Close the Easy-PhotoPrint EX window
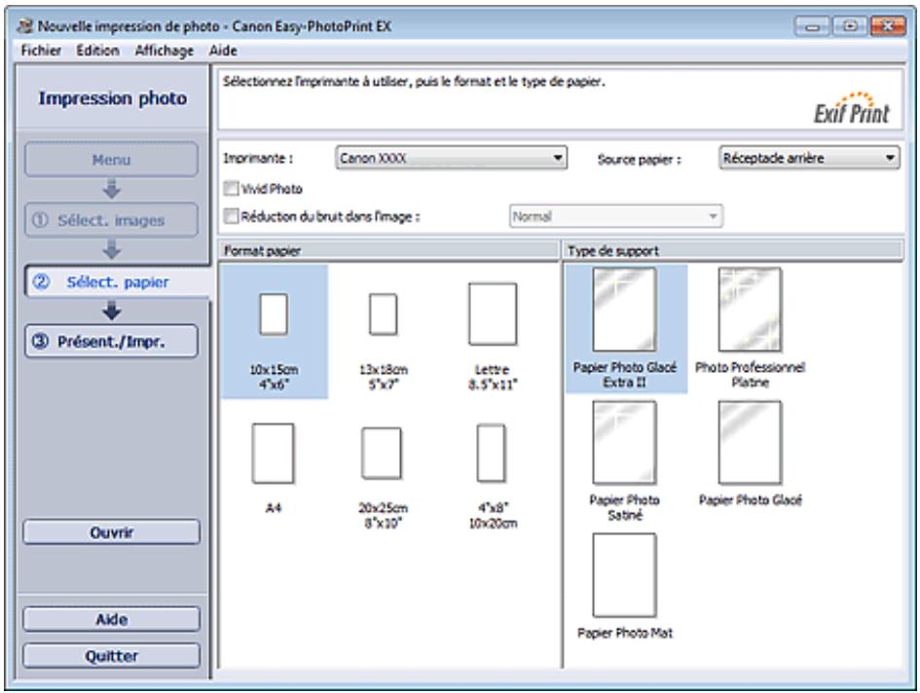Viewport: 920px width, 693px height. (887, 26)
